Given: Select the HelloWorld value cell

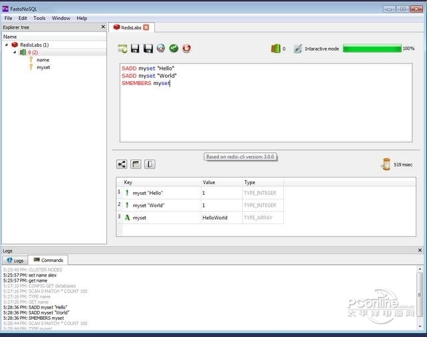Looking at the screenshot, I should pos(221,217).
